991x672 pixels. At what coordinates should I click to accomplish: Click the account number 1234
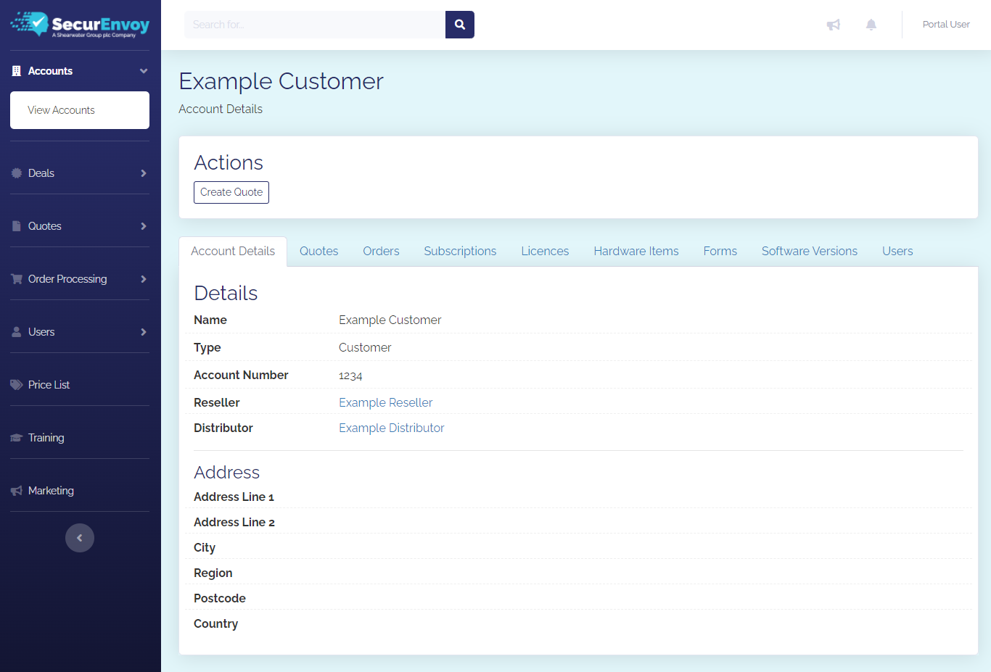click(x=350, y=376)
